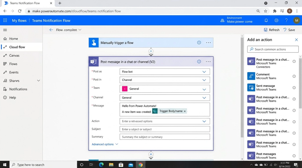The image size is (302, 168).
Task: Go to Notifications in the sidebar
Action: [x=18, y=89]
